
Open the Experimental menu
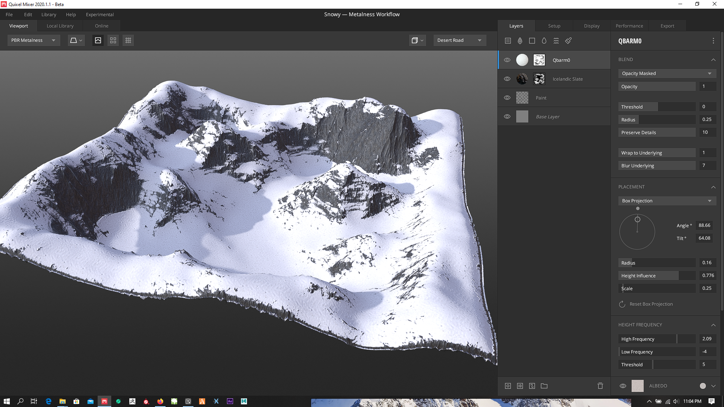100,14
